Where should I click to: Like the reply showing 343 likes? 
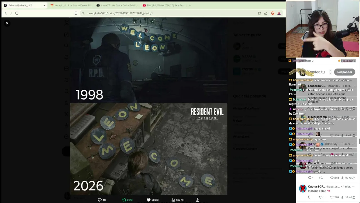(334, 178)
